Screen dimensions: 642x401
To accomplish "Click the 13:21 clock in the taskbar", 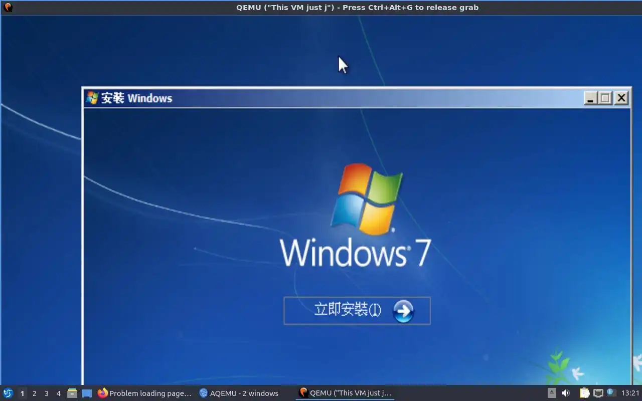I will pos(630,393).
